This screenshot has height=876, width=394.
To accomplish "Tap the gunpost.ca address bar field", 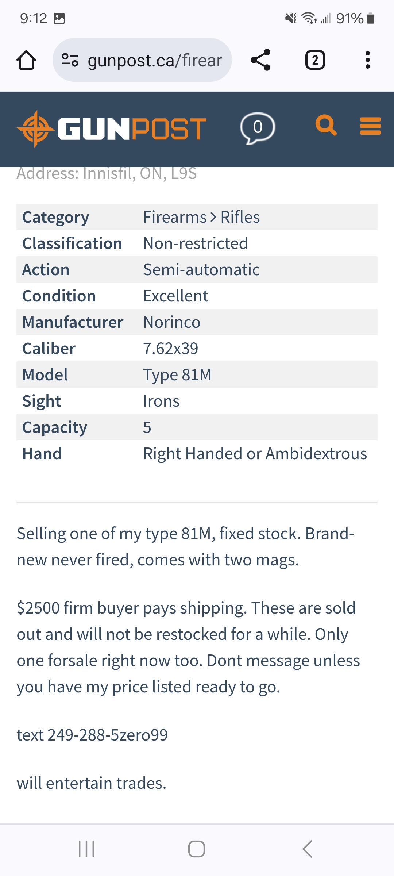I will click(142, 60).
